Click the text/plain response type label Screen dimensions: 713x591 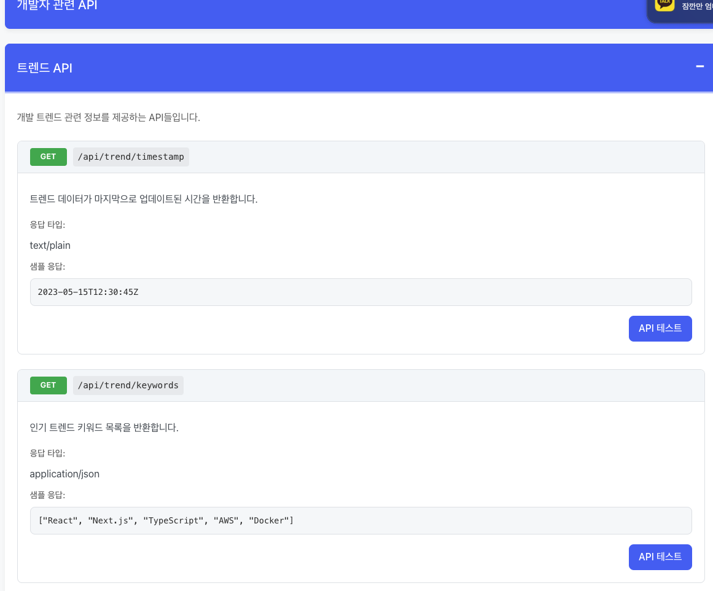click(x=50, y=245)
